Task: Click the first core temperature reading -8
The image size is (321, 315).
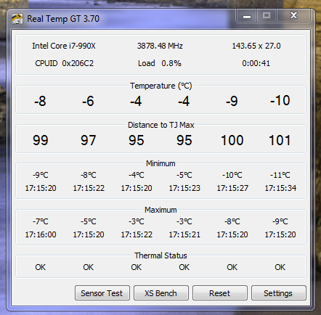Action: (x=40, y=101)
